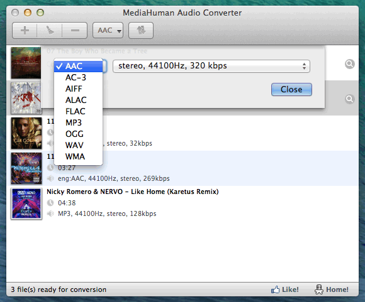Choose WAV from the format list
365x302 pixels.
tap(78, 145)
